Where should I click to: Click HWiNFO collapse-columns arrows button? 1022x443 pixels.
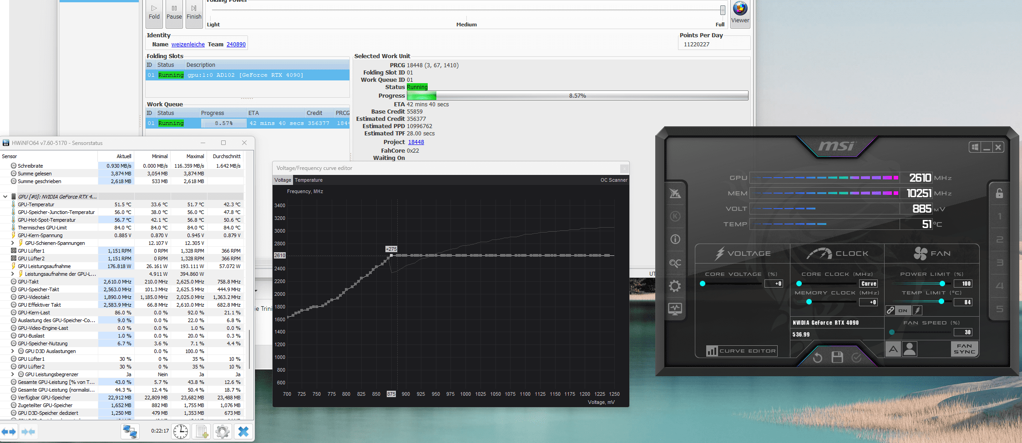point(28,431)
